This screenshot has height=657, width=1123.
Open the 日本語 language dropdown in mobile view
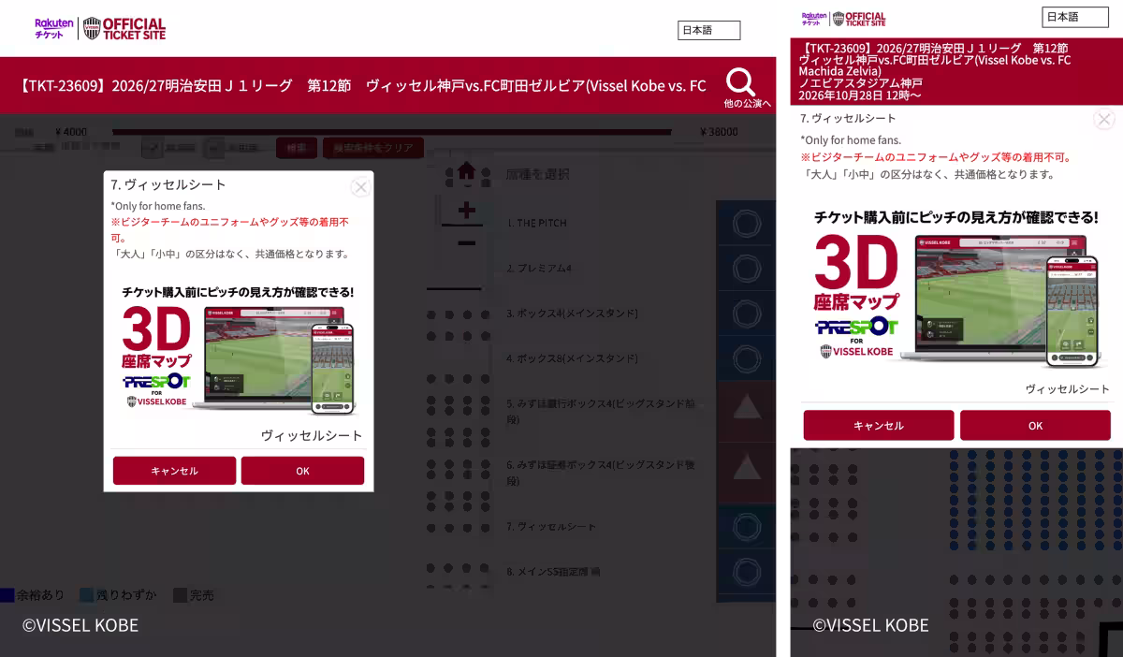(x=1074, y=17)
